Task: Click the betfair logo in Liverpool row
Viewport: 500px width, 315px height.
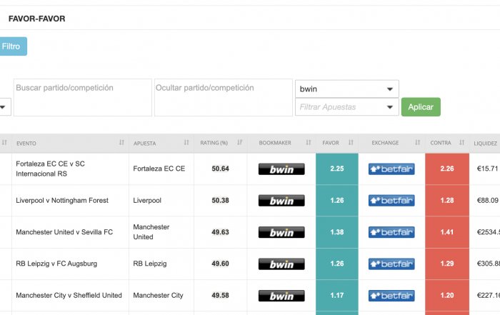Action: [391, 201]
